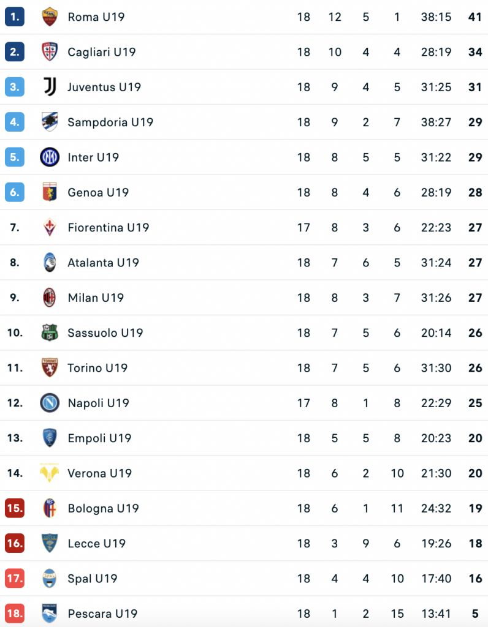The height and width of the screenshot is (627, 488).
Task: Click the light blue rank 3 badge
Action: (15, 87)
